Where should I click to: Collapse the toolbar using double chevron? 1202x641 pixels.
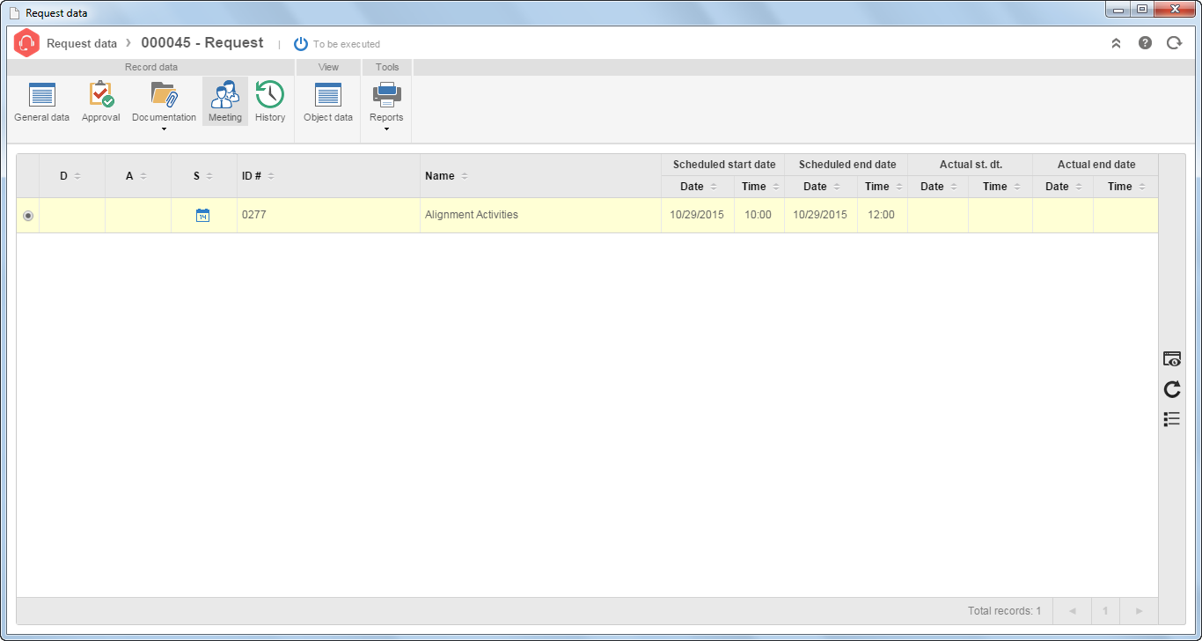coord(1116,42)
